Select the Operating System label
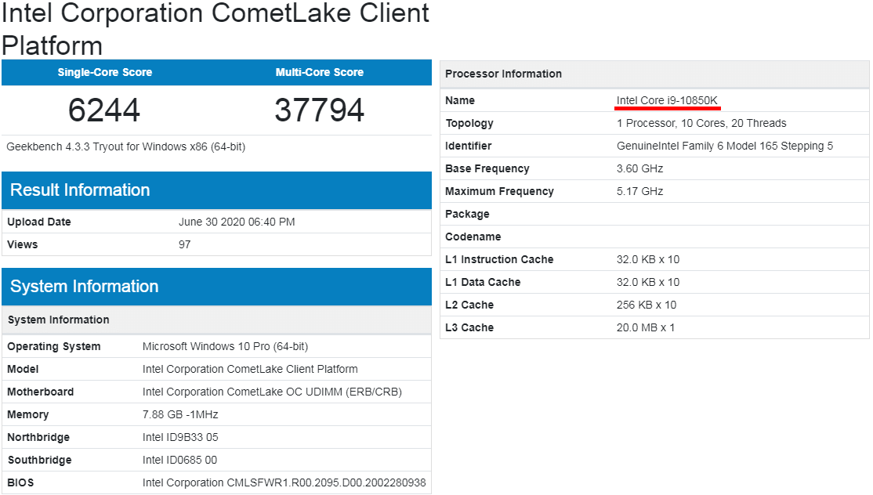This screenshot has height=495, width=873. point(54,346)
